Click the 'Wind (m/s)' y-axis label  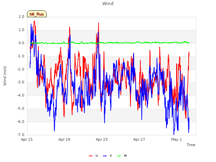click(x=5, y=76)
